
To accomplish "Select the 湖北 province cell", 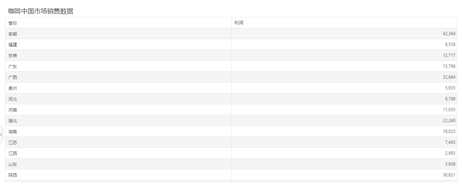I will pyautogui.click(x=118, y=121).
